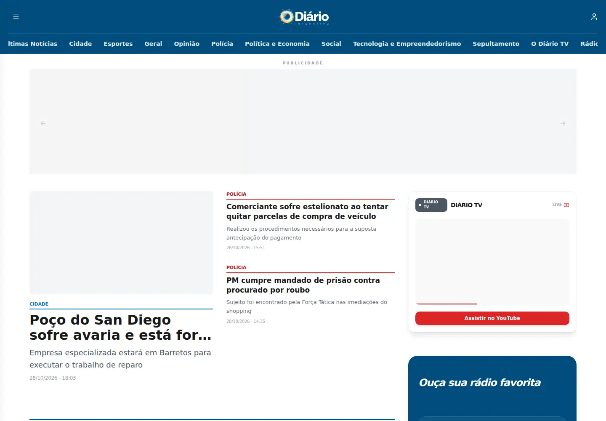Open O Diário TV menu item

coord(550,44)
